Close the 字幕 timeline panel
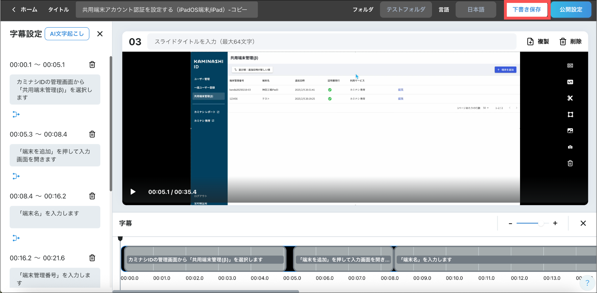Image resolution: width=597 pixels, height=293 pixels. (583, 223)
